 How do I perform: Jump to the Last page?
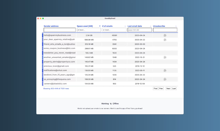click(x=174, y=89)
